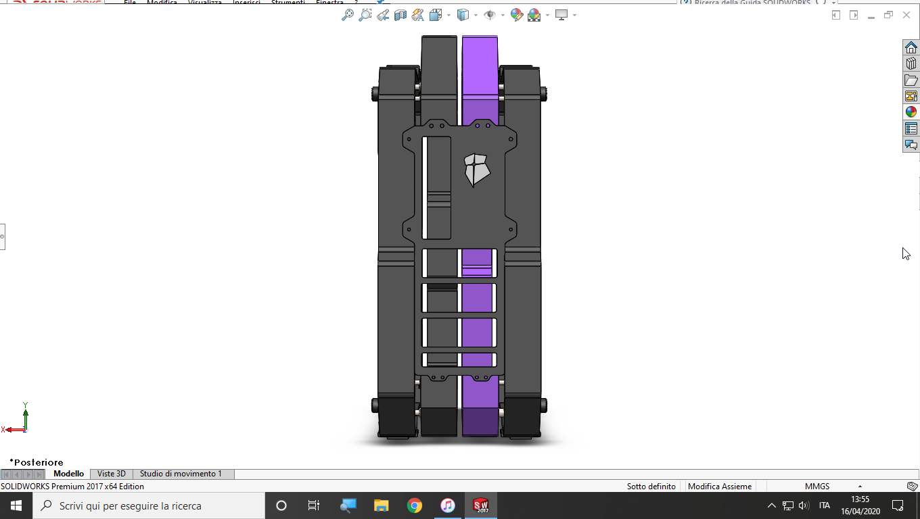Click the Previous View icon
The image size is (920, 519).
[x=383, y=15]
